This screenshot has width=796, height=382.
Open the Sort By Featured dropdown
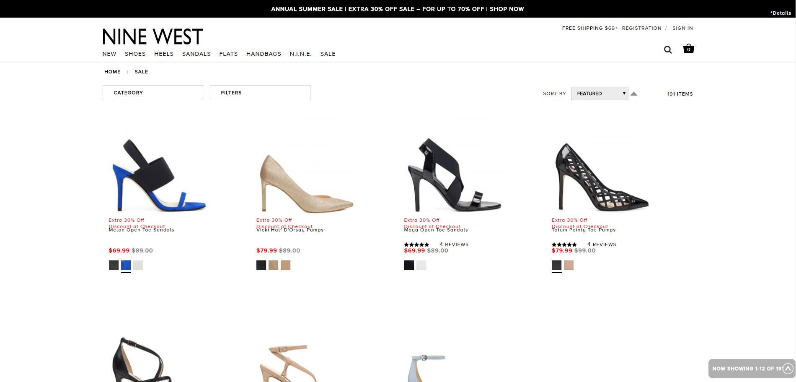pos(600,94)
